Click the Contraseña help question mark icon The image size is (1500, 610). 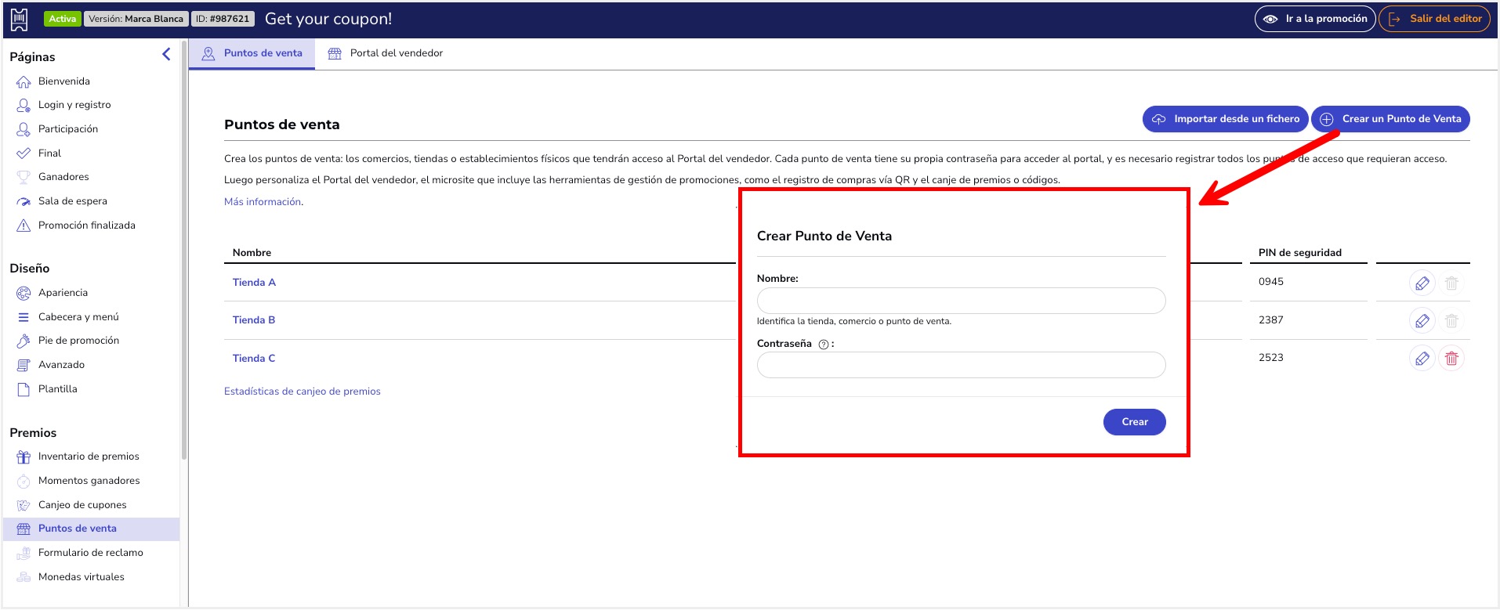pyautogui.click(x=824, y=345)
